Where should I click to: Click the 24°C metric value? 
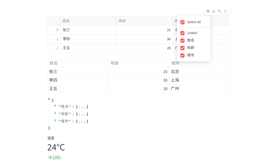point(56,147)
